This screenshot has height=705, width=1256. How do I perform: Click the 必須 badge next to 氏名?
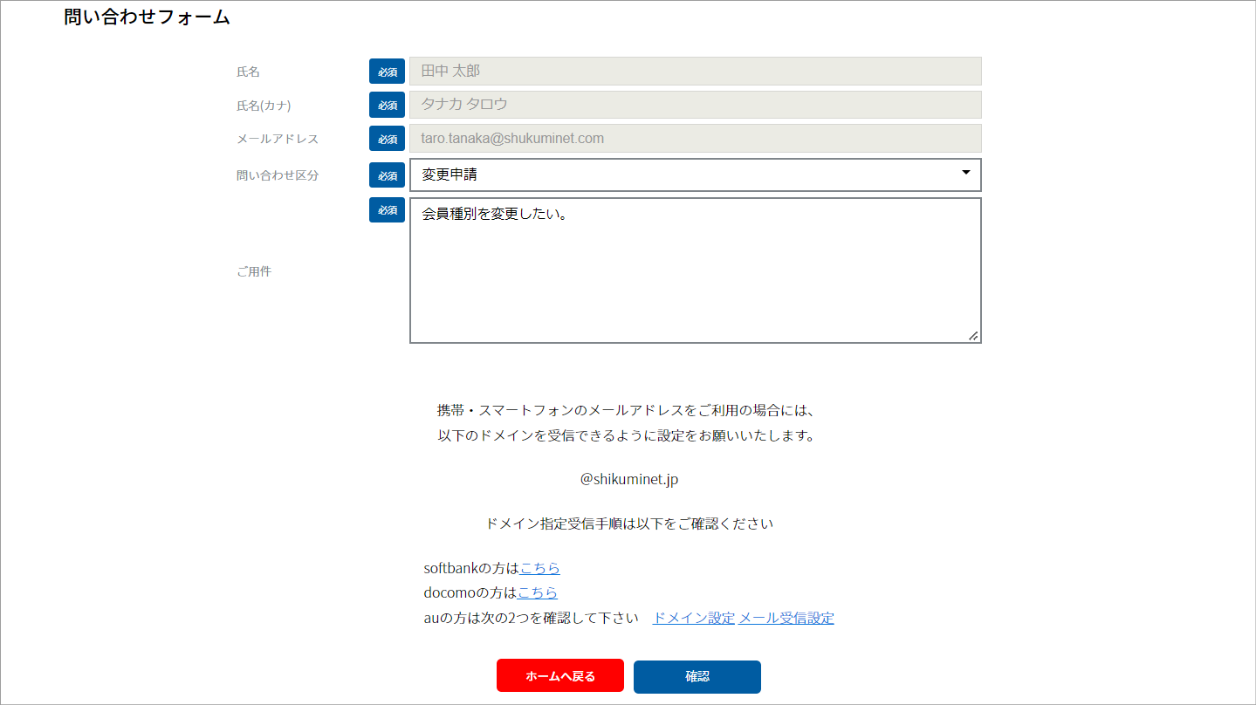(387, 72)
